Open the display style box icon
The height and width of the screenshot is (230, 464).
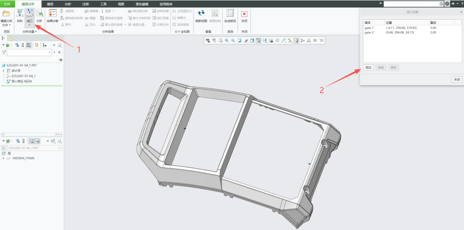tap(252, 40)
